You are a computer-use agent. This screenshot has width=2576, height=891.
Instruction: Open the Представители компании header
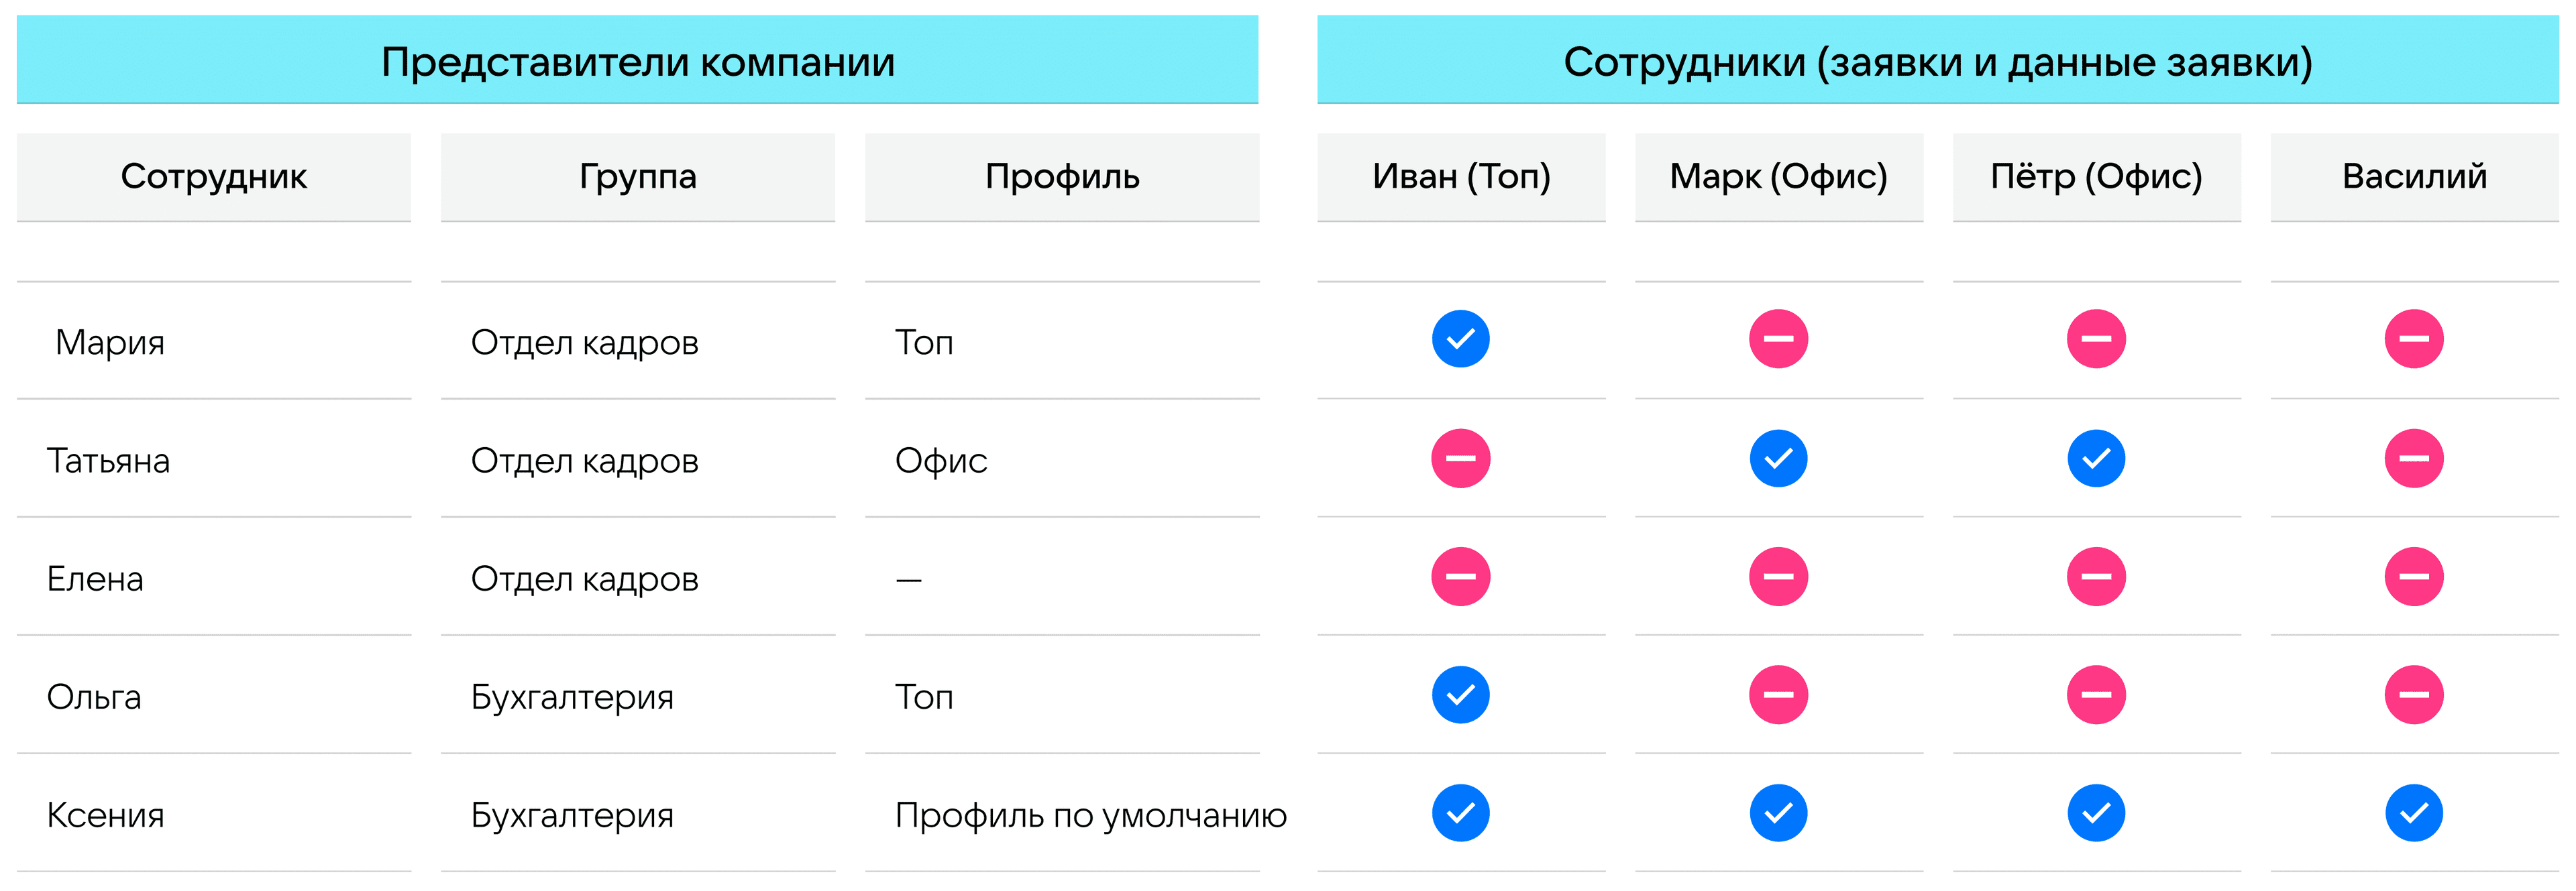click(637, 60)
